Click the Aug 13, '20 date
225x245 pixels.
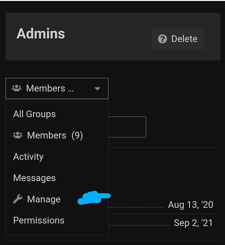click(191, 205)
